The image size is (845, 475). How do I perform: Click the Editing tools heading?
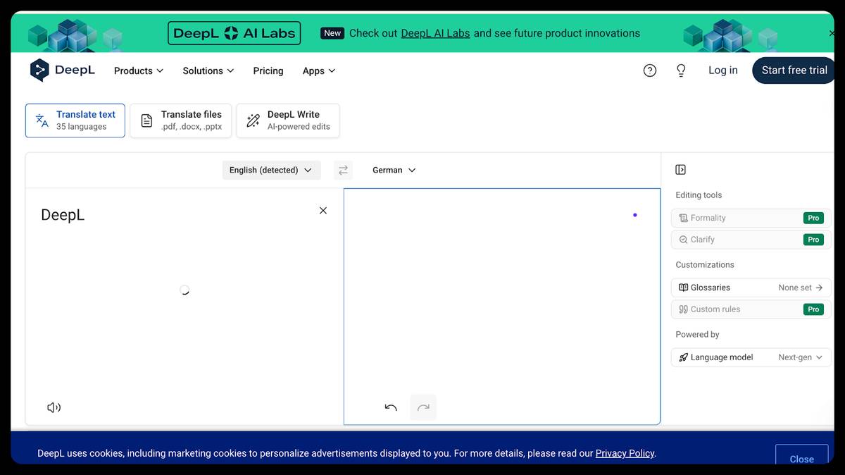click(x=699, y=195)
